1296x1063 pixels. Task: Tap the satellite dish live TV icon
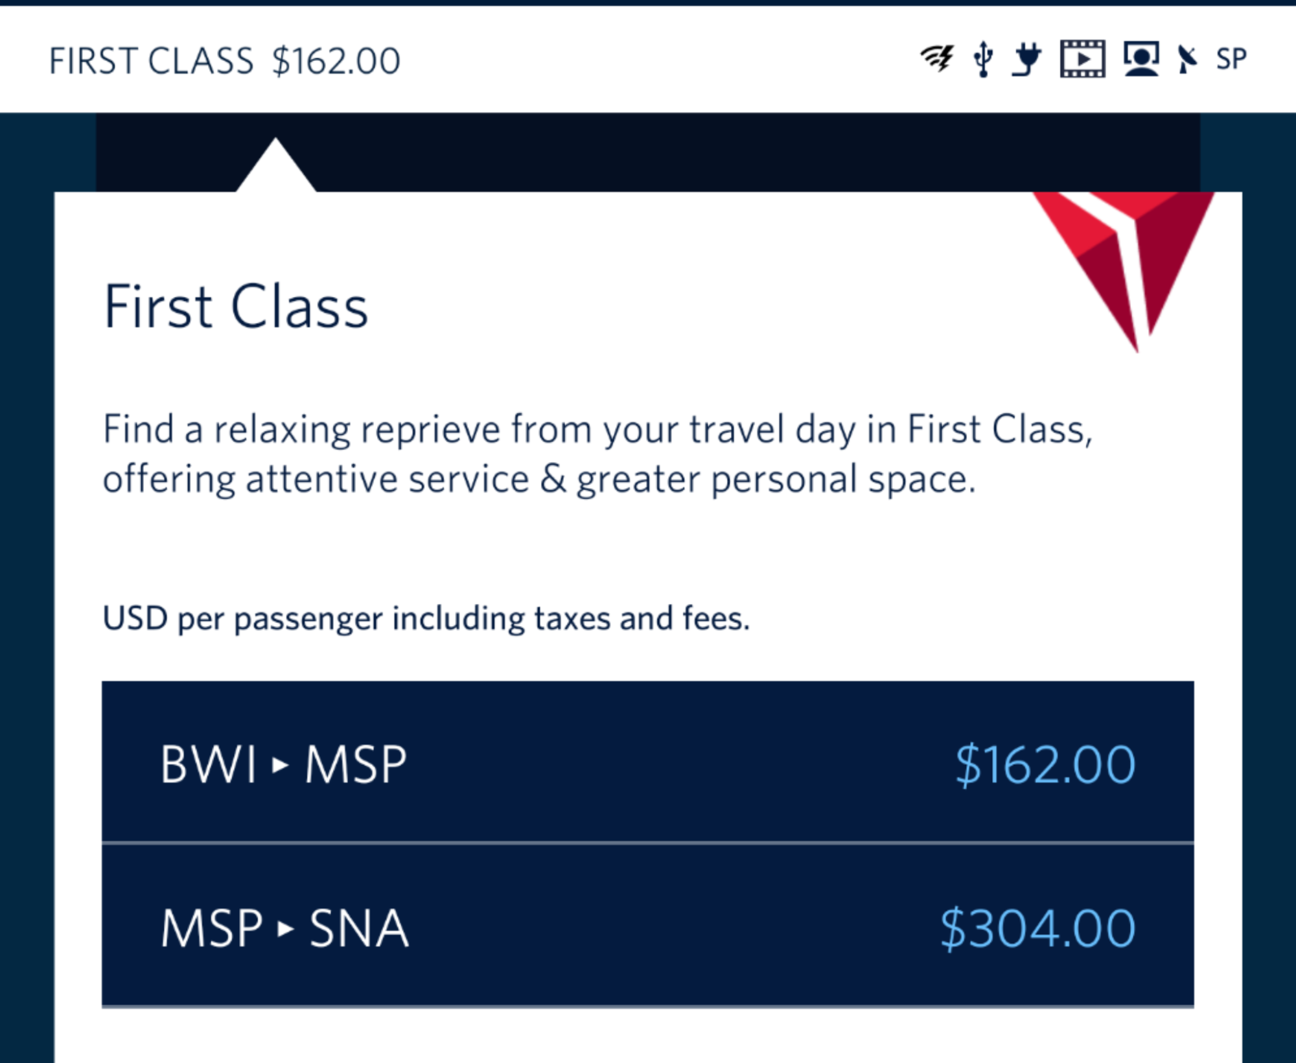tap(1188, 60)
